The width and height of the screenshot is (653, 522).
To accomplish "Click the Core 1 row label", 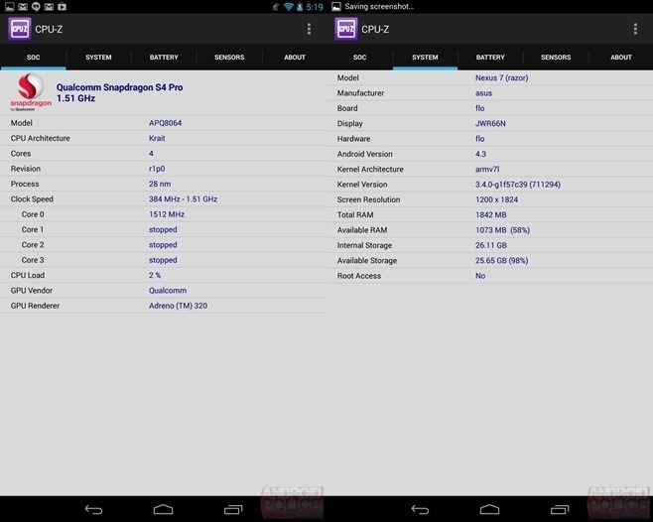I will (33, 229).
